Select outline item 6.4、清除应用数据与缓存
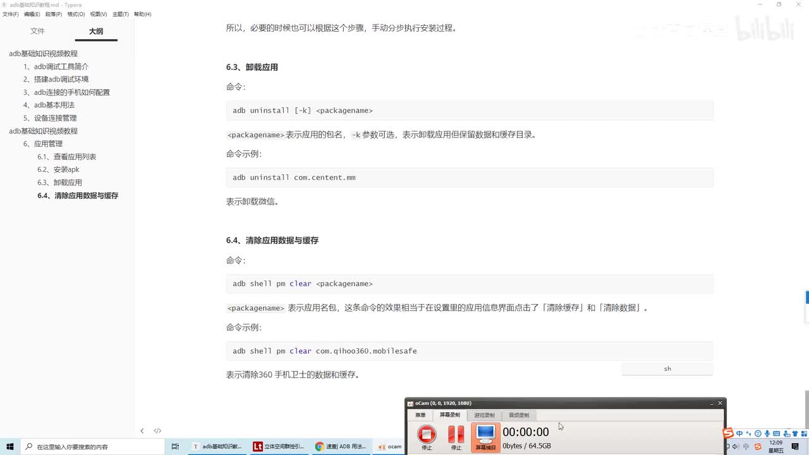The height and width of the screenshot is (455, 809). pyautogui.click(x=78, y=195)
